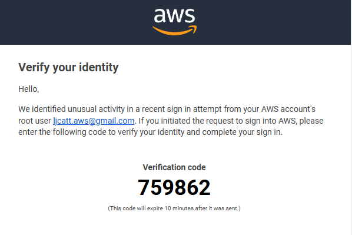Viewport: 352px width, 235px height.
Task: Click the words 'root user' before email
Action: click(x=35, y=121)
